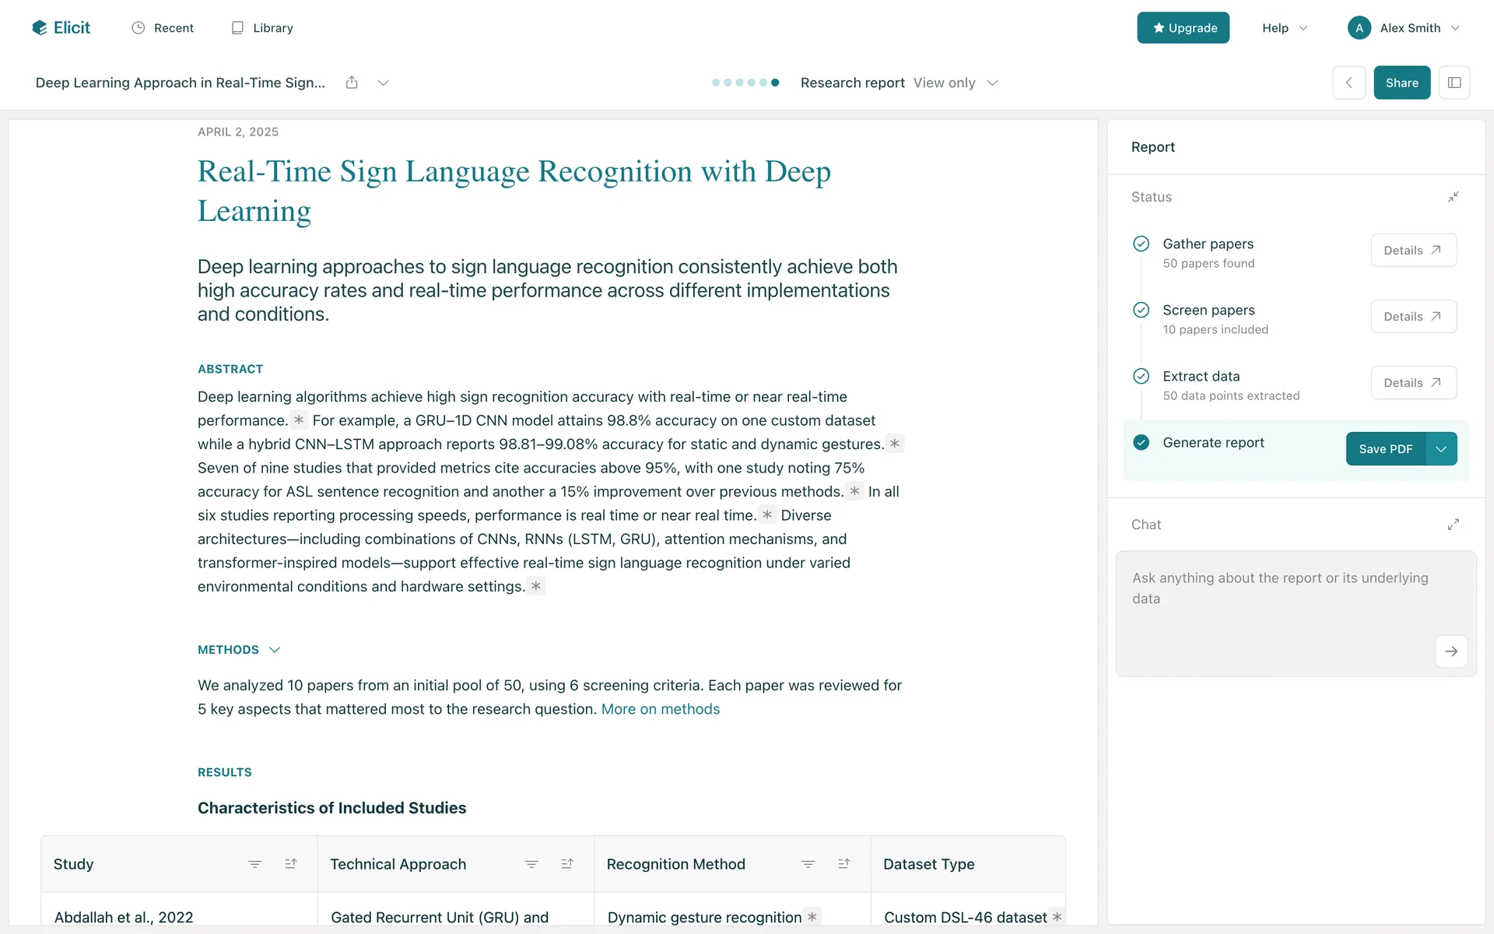Send the chat message with arrow button
The height and width of the screenshot is (934, 1494).
(x=1450, y=651)
